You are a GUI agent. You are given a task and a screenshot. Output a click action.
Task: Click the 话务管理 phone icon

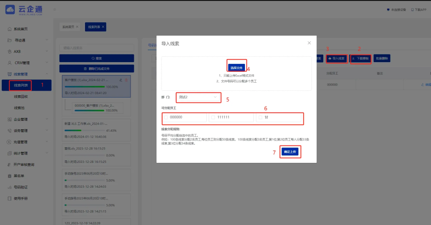(x=10, y=131)
